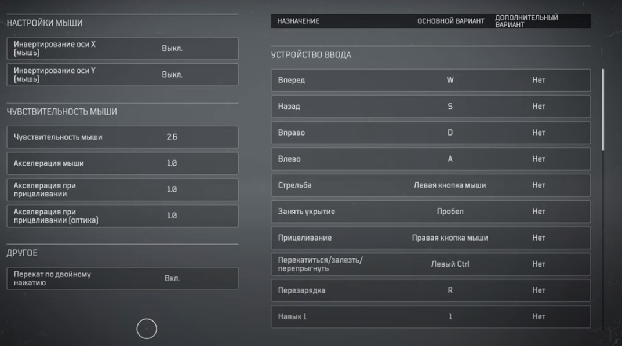The width and height of the screenshot is (622, 346).
Task: Select Акселерация при прицеливании (оптика) row
Action: click(x=122, y=216)
